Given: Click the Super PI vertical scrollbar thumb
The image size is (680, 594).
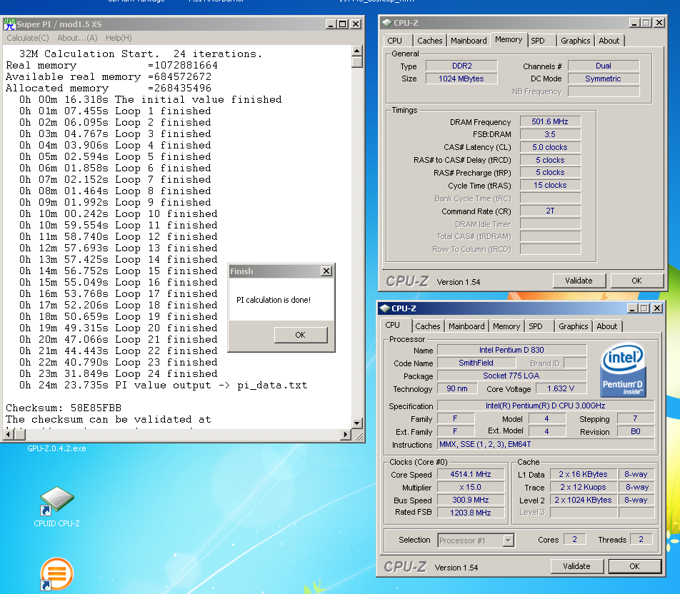Looking at the screenshot, I should pyautogui.click(x=356, y=62).
